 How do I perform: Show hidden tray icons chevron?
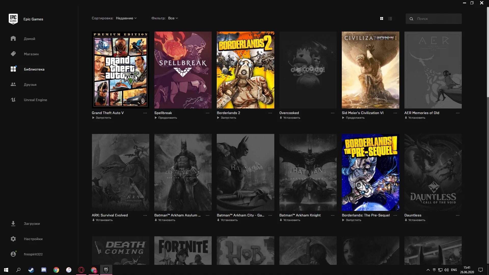pyautogui.click(x=428, y=270)
